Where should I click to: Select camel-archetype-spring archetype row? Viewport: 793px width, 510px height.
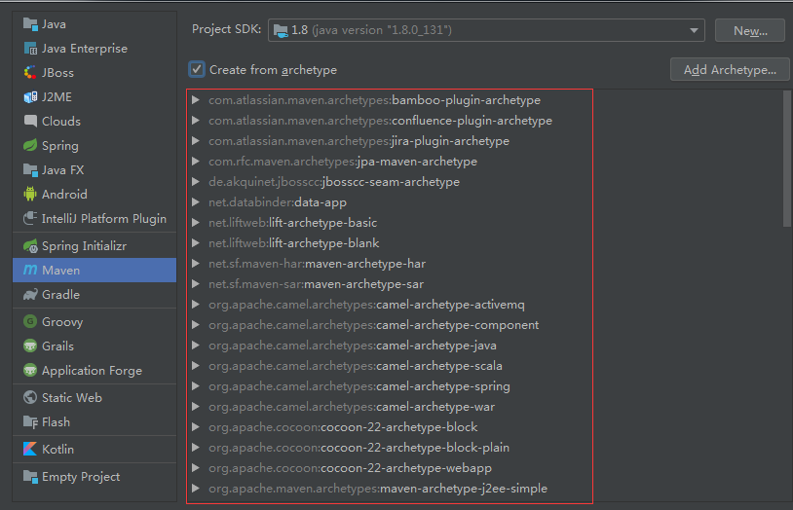(x=359, y=386)
